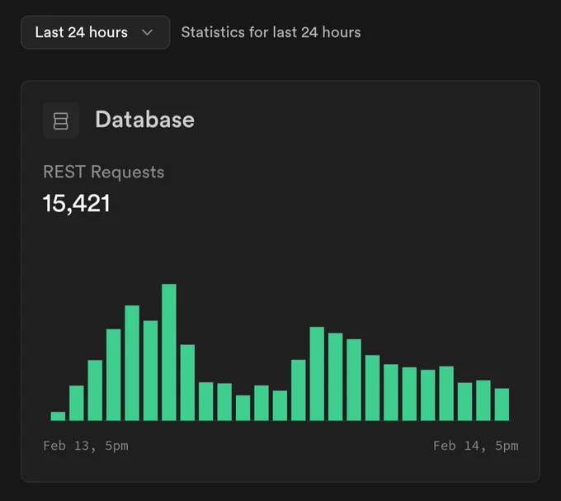Click the Feb 13, 5pm axis label

86,446
